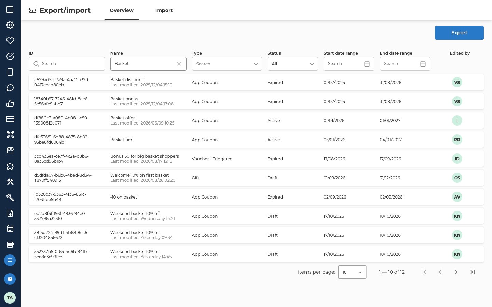
Task: Open the circled checkmark sidebar icon
Action: 10,56
